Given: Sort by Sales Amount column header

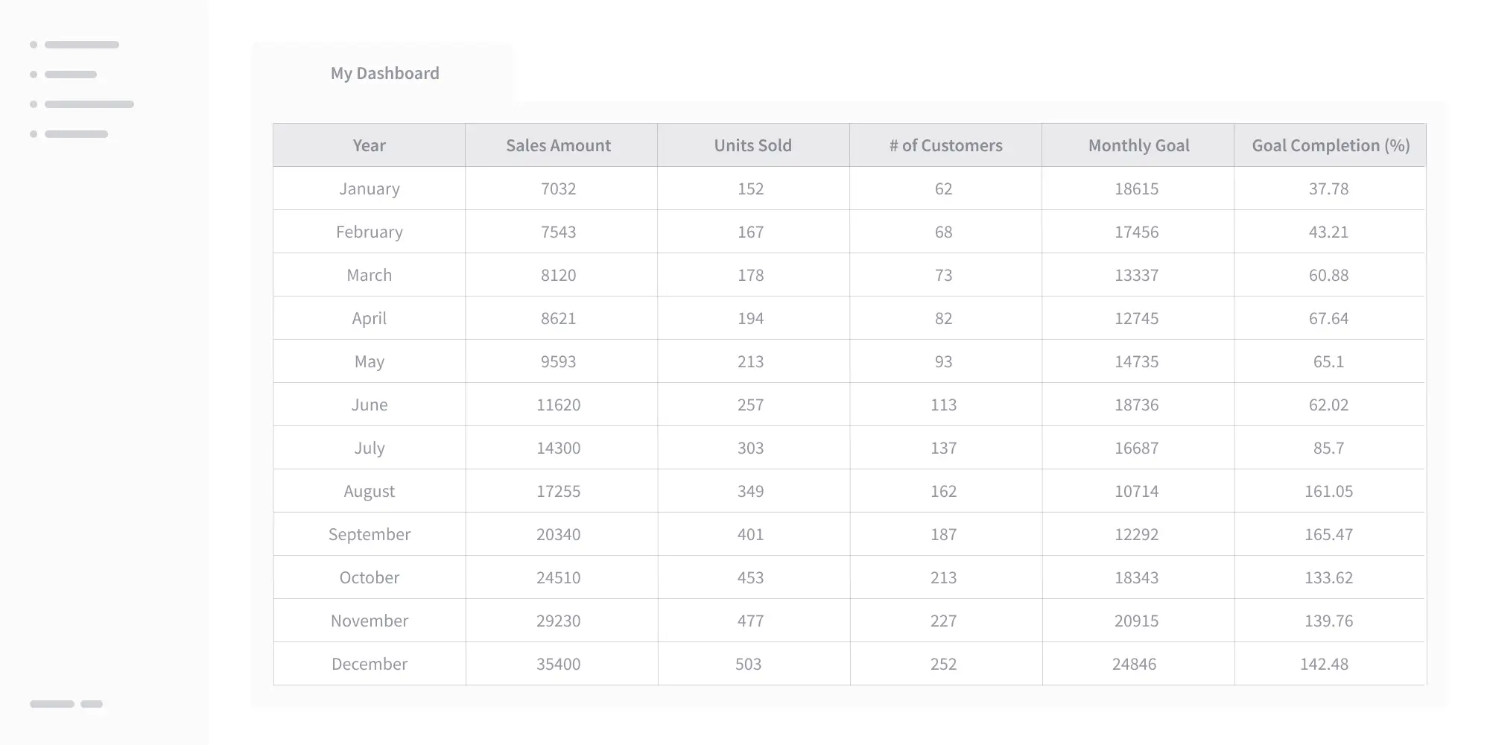Looking at the screenshot, I should point(558,145).
